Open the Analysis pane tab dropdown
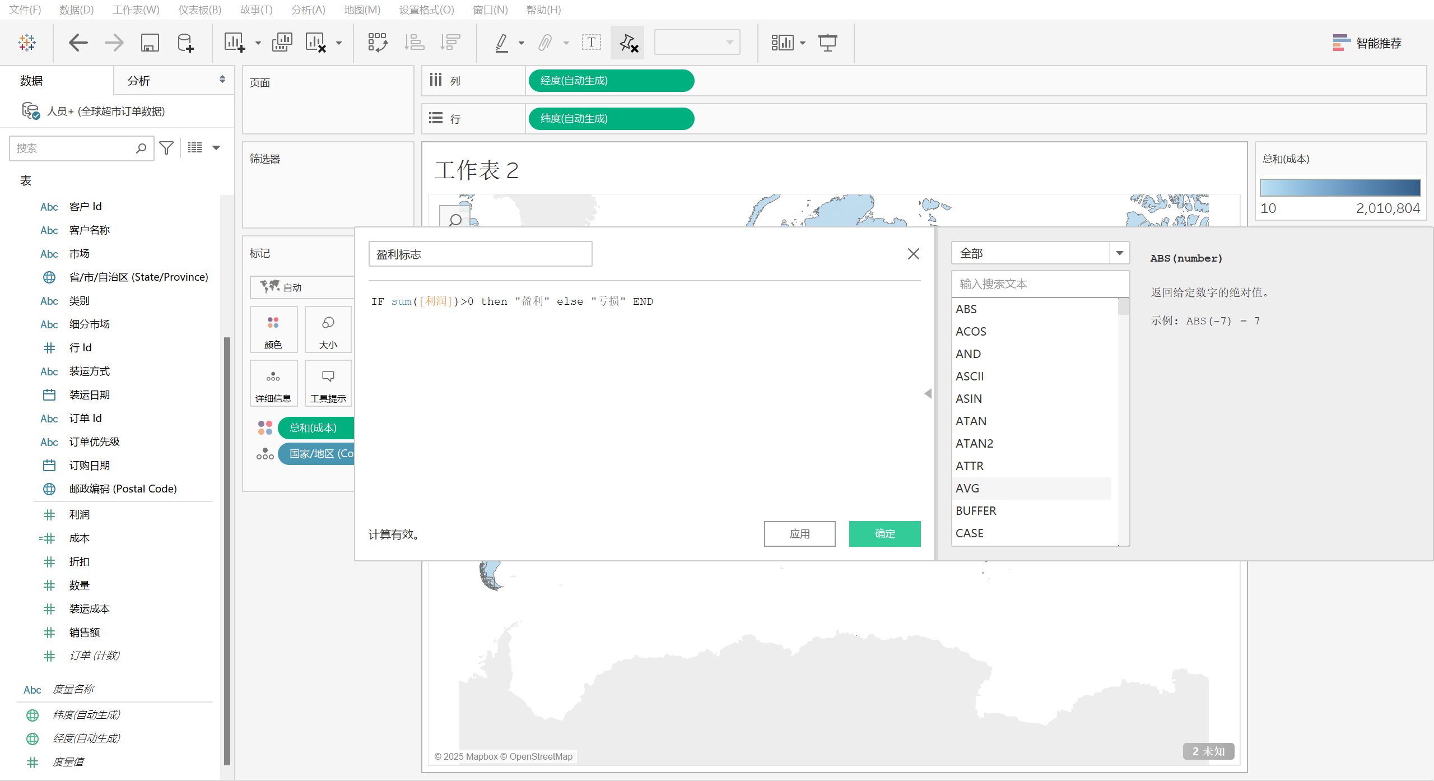Screen dimensions: 1434x781 click(x=222, y=80)
